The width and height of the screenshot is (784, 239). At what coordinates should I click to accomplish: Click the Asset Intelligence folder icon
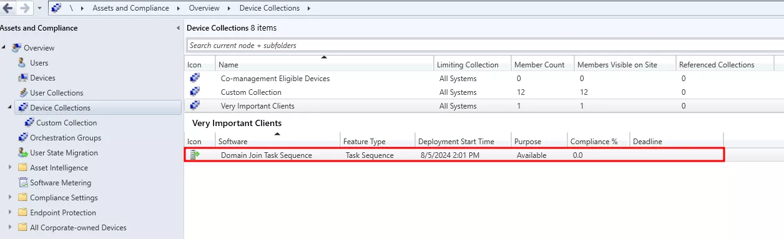22,167
